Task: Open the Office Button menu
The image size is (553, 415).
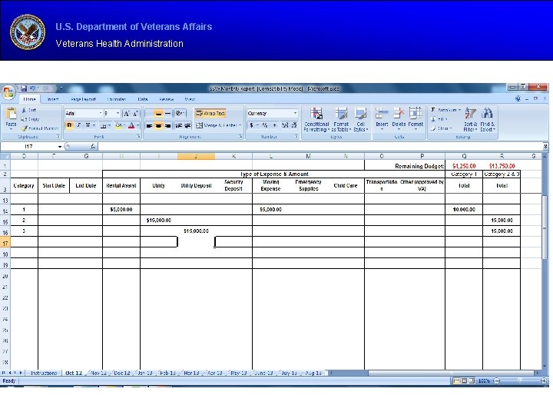Action: tap(8, 92)
